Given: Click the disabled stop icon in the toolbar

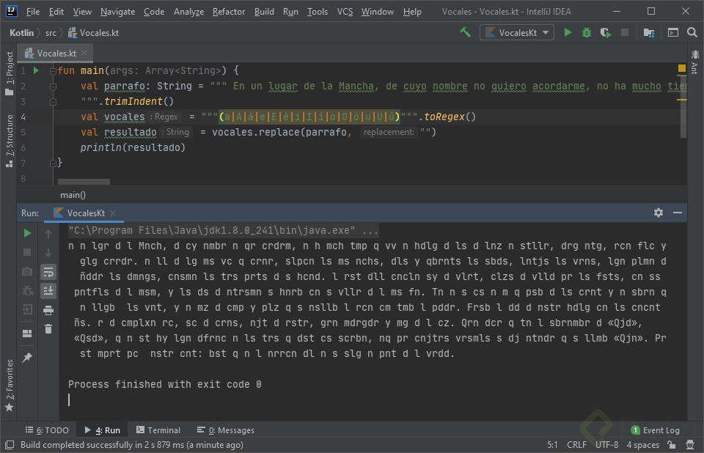Looking at the screenshot, I should pos(625,32).
